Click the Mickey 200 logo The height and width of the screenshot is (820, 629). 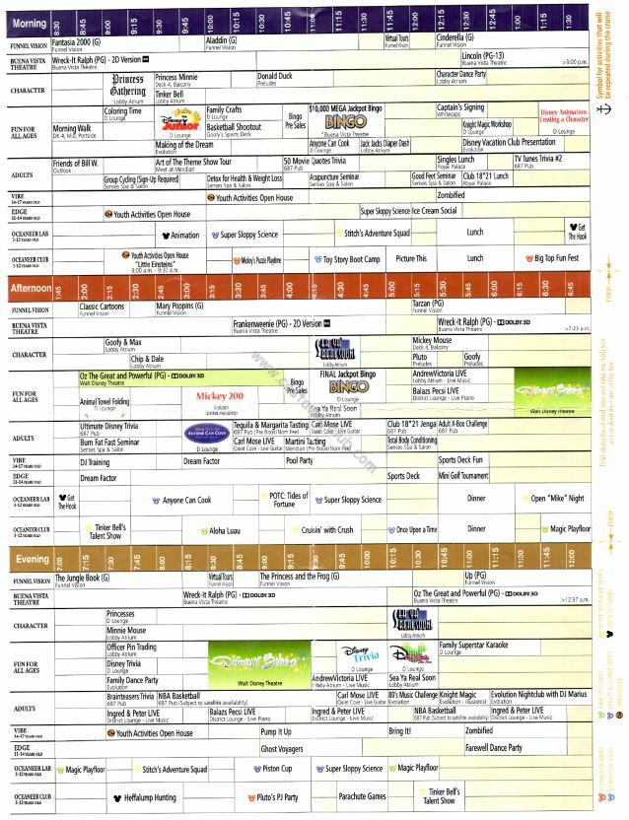(x=220, y=396)
